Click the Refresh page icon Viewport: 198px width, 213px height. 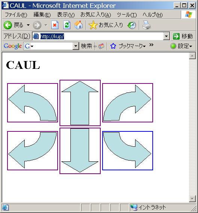[x=67, y=25]
